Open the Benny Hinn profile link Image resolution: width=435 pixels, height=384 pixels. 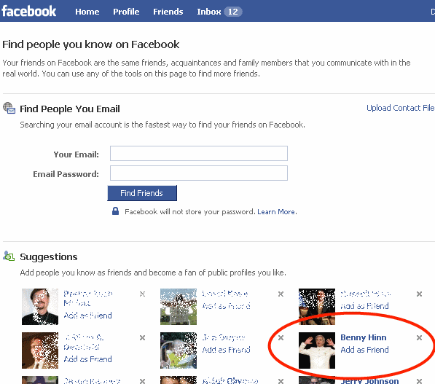pyautogui.click(x=364, y=337)
